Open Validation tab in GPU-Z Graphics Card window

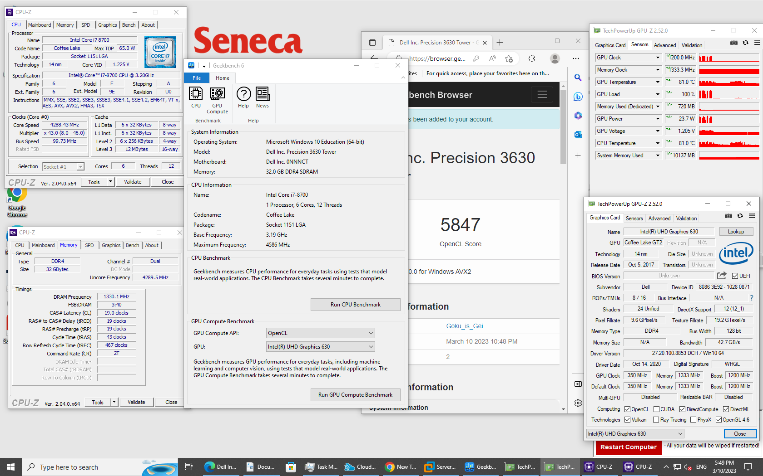coord(686,219)
